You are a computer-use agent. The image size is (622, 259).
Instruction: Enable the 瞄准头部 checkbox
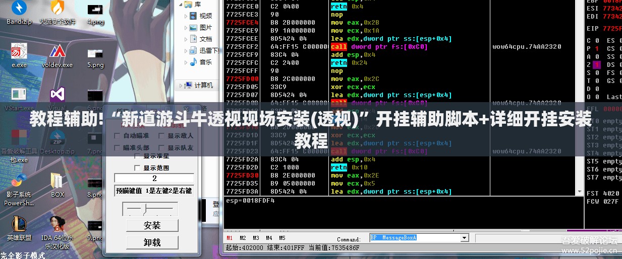click(x=117, y=148)
